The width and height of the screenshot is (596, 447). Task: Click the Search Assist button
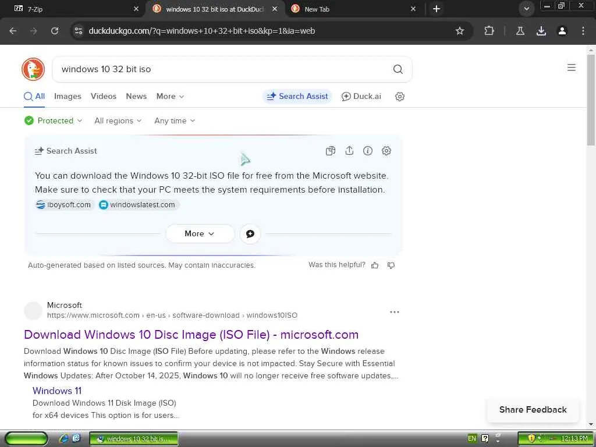(297, 97)
